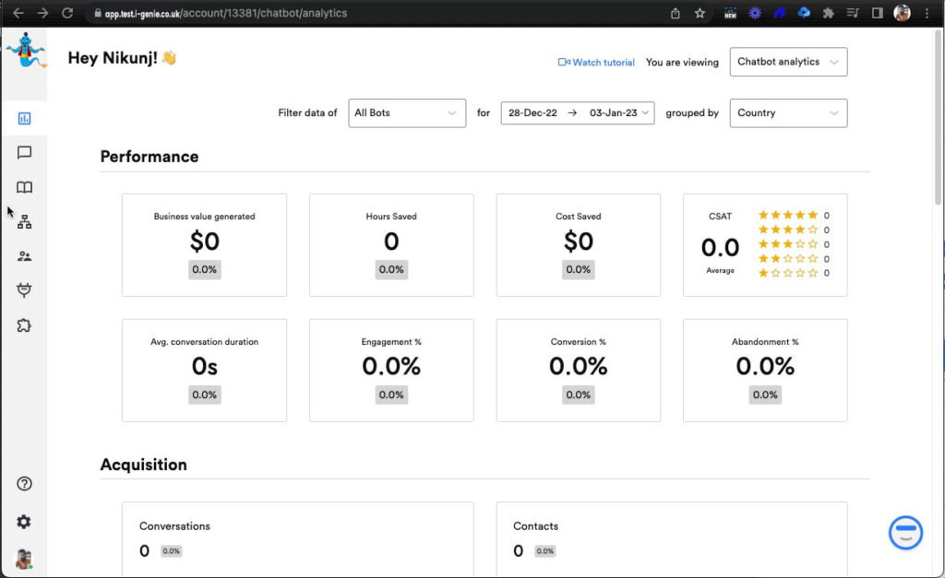Viewport: 945px width, 578px height.
Task: Open the puzzle piece extensions sidebar icon
Action: point(24,325)
